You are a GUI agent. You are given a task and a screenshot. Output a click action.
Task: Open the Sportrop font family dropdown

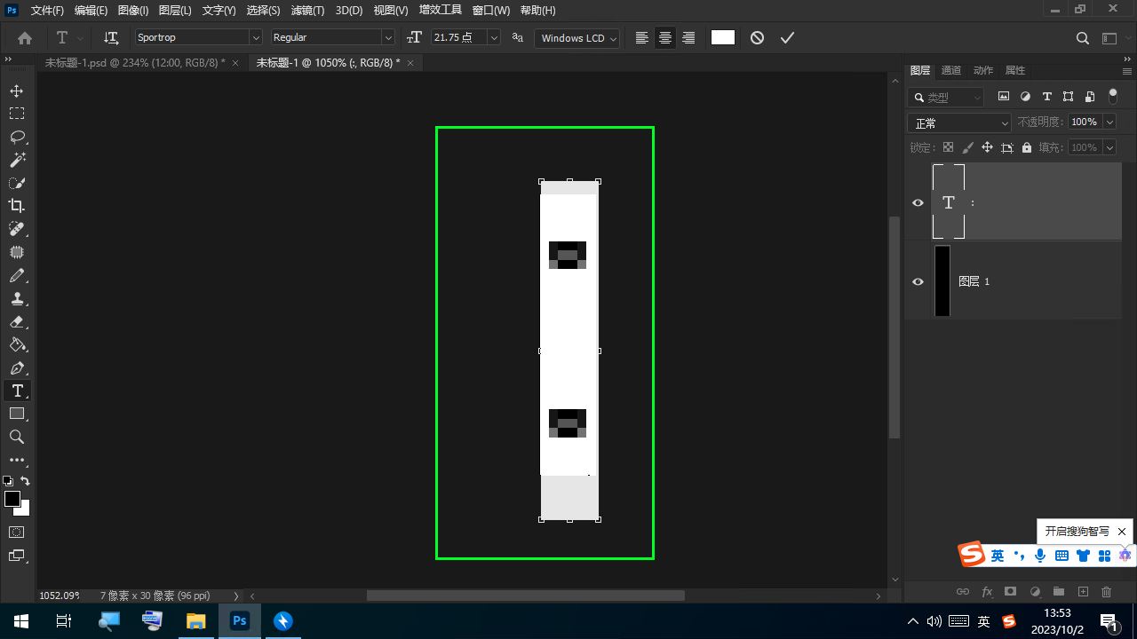pos(256,38)
